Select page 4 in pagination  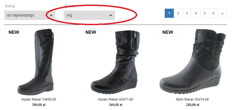196,13
